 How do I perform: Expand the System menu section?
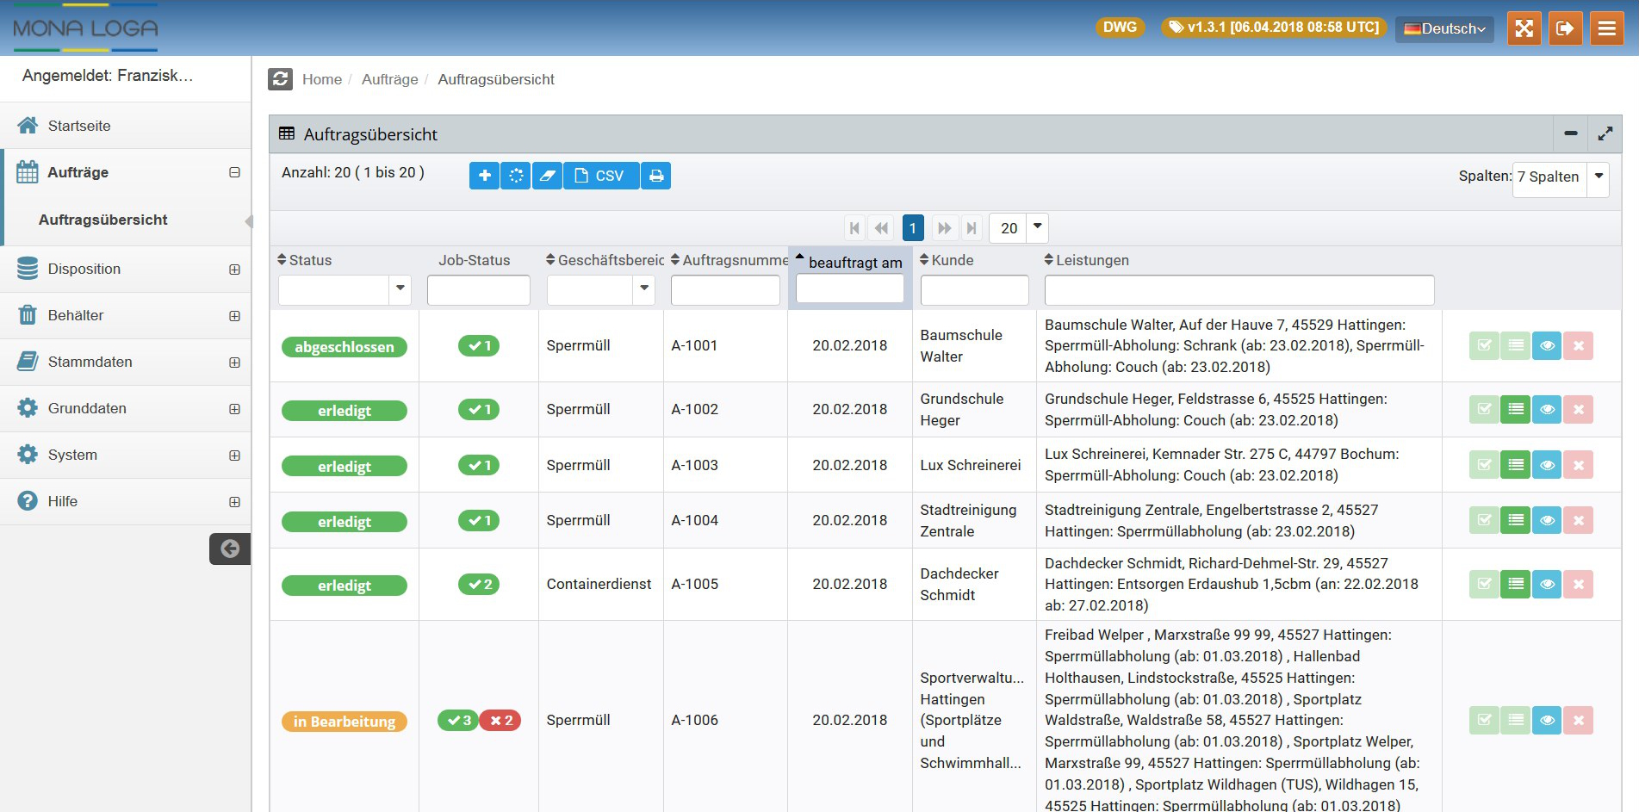(234, 456)
